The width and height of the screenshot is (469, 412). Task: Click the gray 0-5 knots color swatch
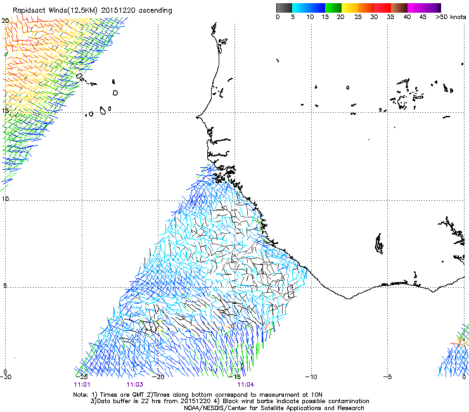(x=284, y=8)
